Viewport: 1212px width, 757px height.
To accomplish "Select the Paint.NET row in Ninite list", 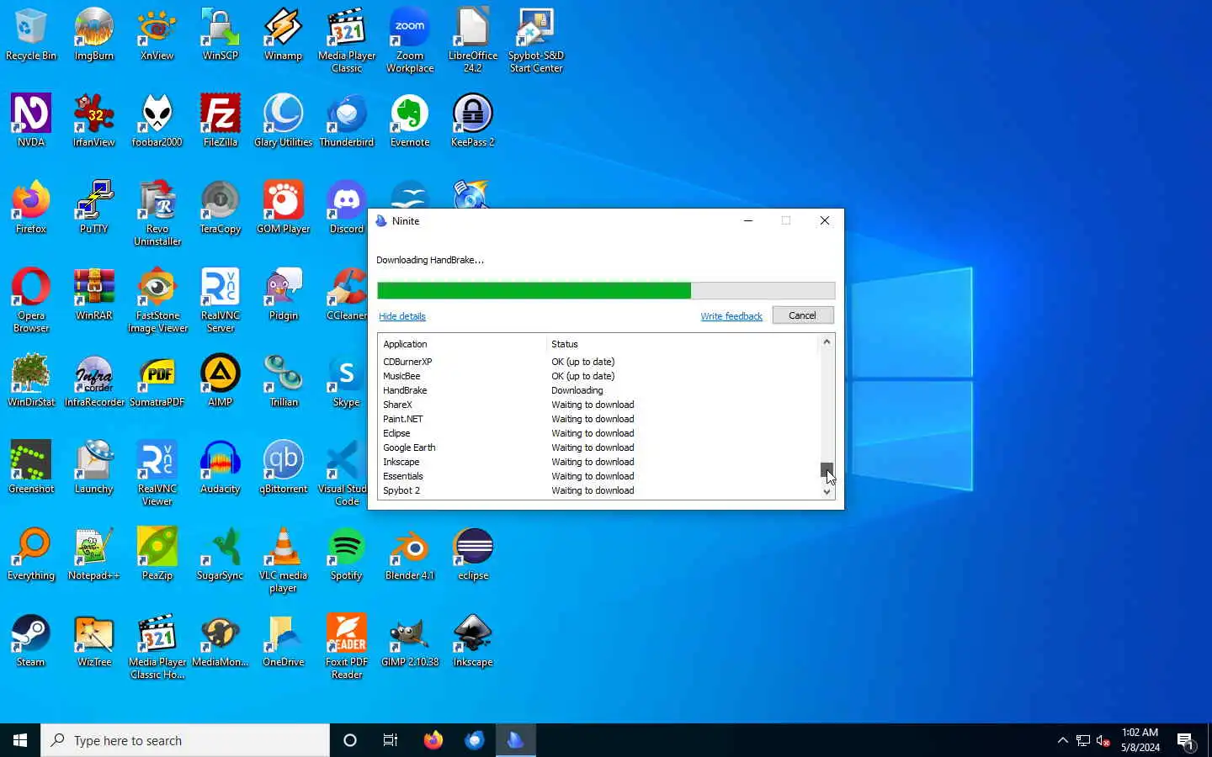I will [x=598, y=419].
